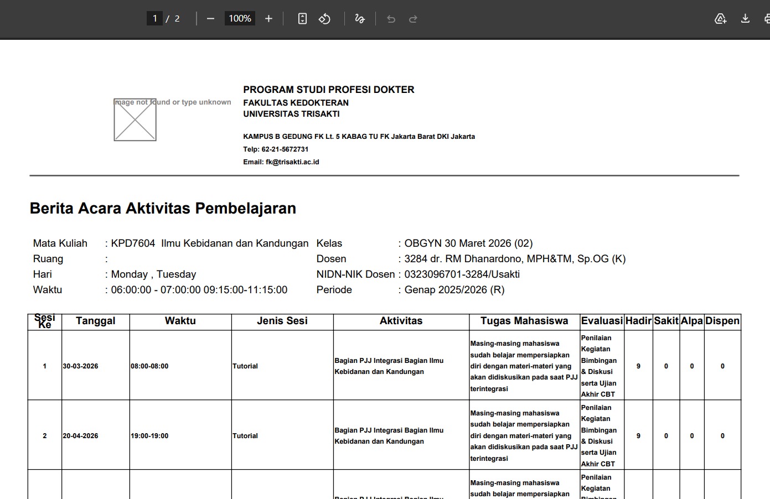Viewport: 770px width, 499px height.
Task: Save the PDF to Google Drive
Action: 720,19
